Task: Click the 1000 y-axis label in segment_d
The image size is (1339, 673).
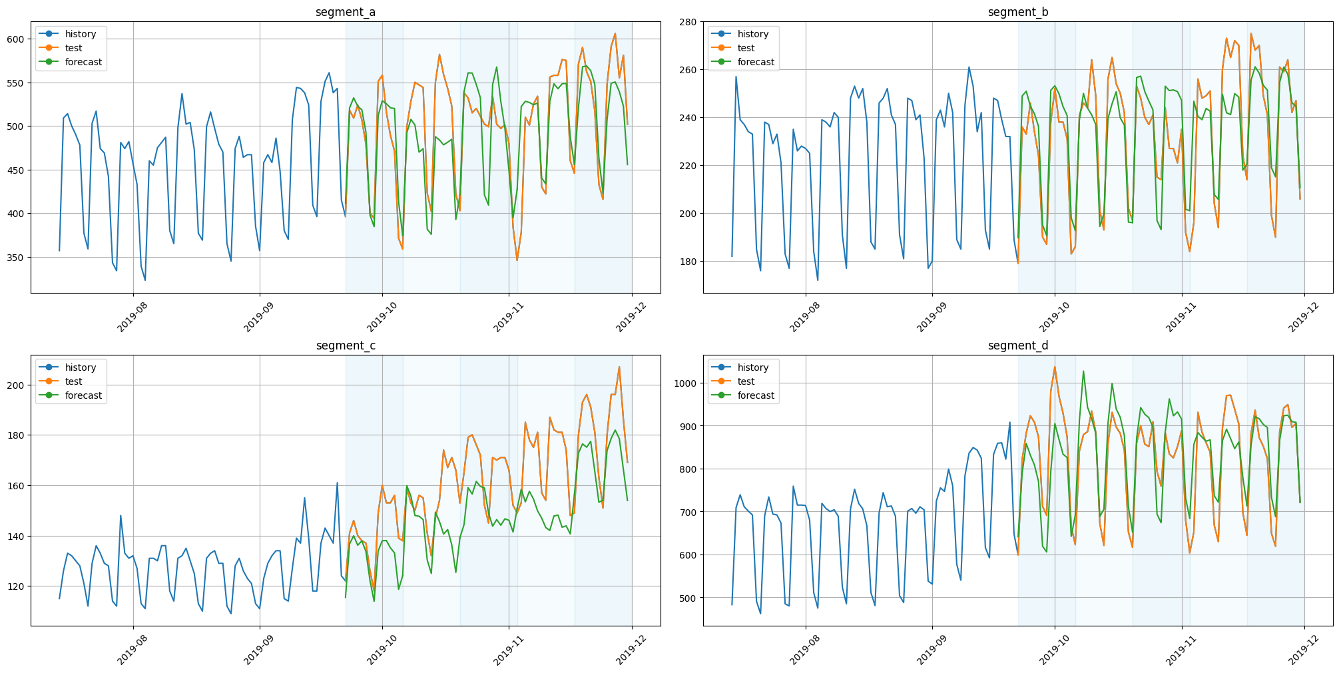Action: (685, 383)
